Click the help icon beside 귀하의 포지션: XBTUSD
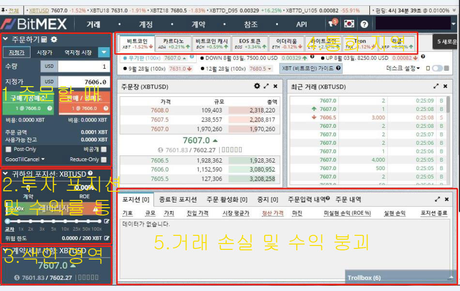This screenshot has height=291, width=460. (x=91, y=173)
